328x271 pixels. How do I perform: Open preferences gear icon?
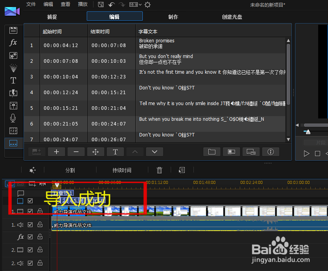point(148,5)
